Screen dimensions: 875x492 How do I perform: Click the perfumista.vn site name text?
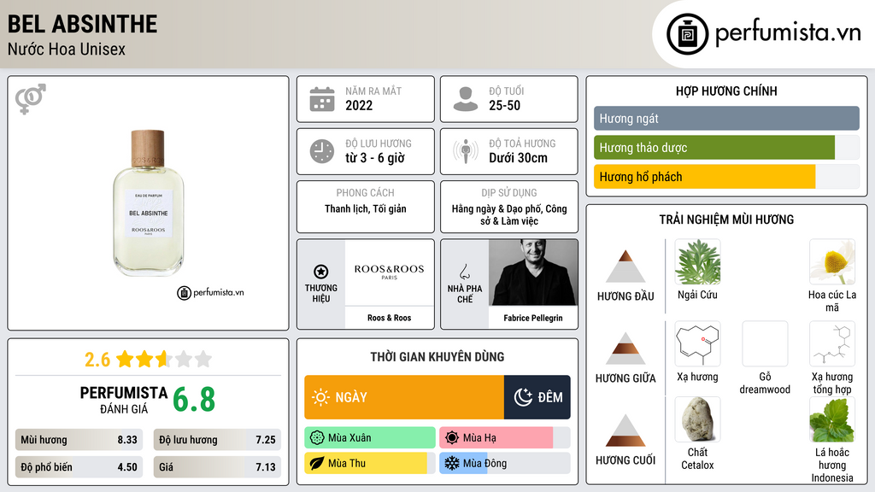pyautogui.click(x=788, y=33)
